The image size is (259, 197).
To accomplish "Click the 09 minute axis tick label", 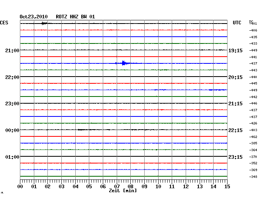I will click(x=144, y=187).
